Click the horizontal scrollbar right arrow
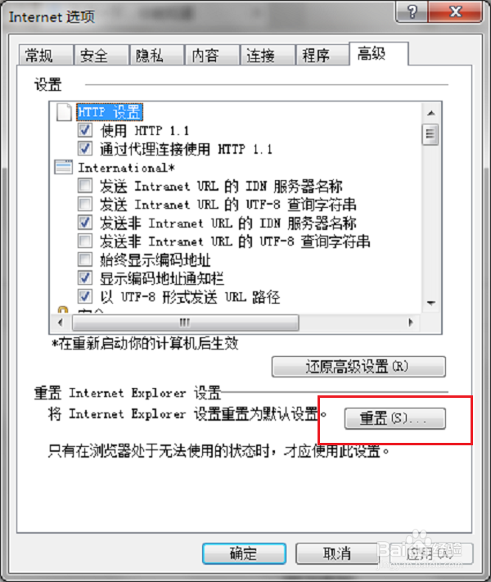Screen dimensions: 491x582 pos(411,323)
